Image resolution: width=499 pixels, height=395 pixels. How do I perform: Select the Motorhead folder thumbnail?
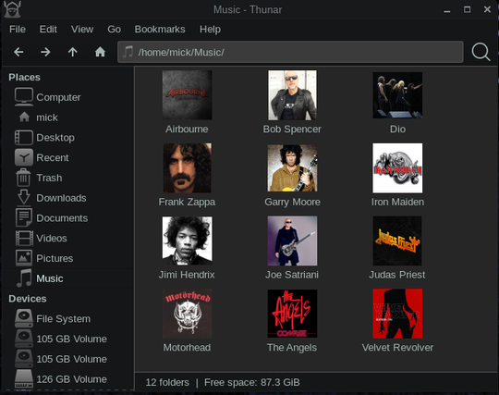click(x=187, y=314)
